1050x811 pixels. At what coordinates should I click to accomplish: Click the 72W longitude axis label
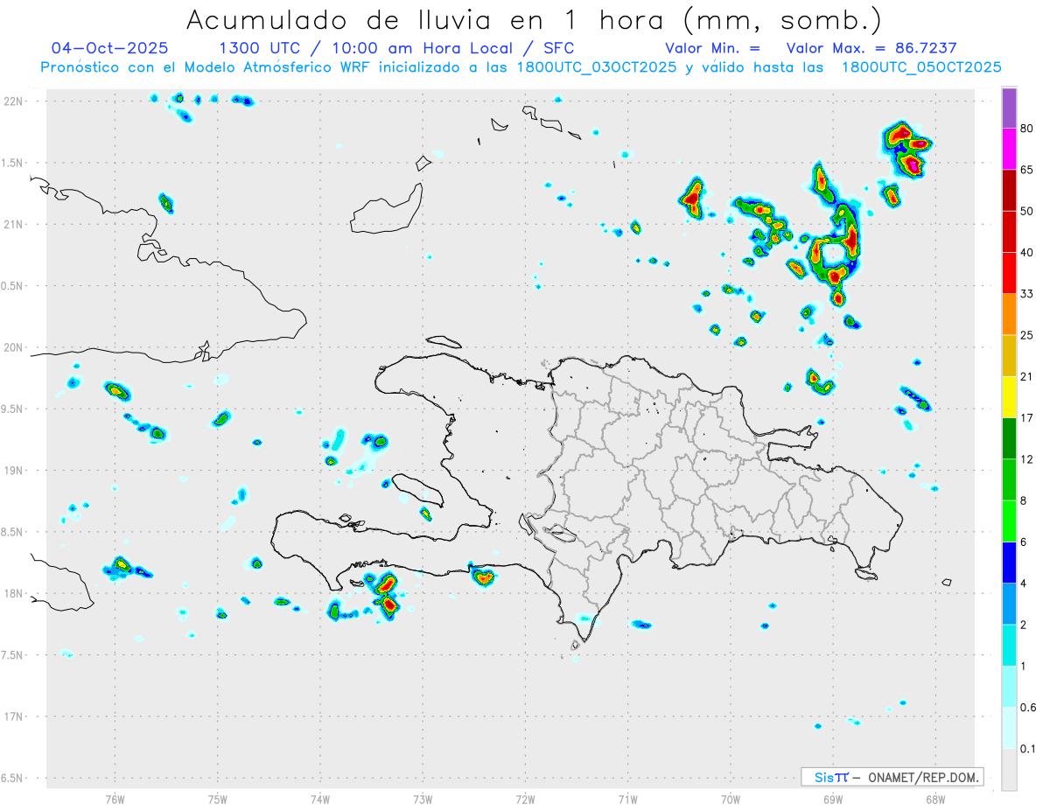coord(525,799)
